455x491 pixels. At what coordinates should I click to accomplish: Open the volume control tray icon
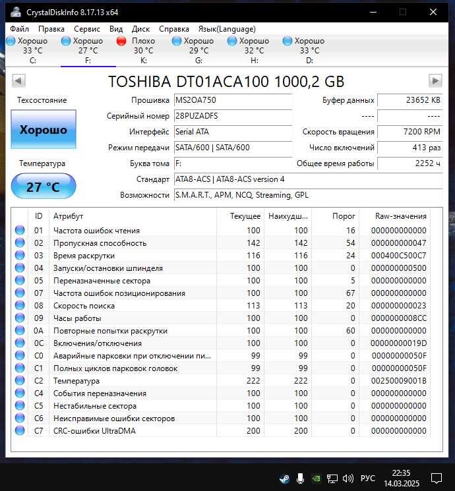[348, 478]
